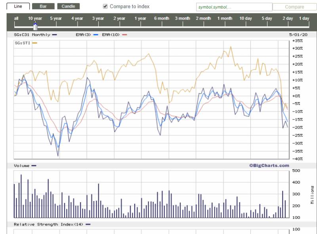Switch to the Candle chart tab
This screenshot has height=234, width=317.
(68, 6)
